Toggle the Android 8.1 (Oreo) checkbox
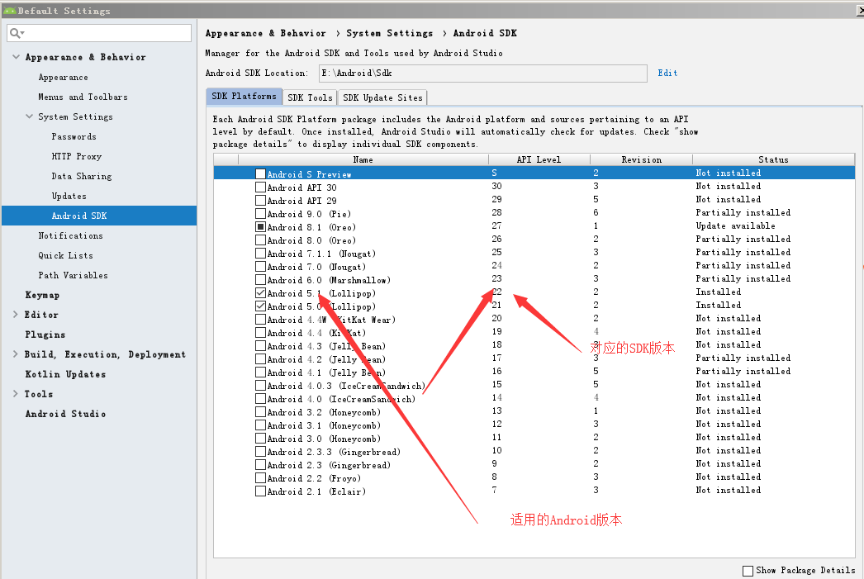864x579 pixels. [261, 226]
